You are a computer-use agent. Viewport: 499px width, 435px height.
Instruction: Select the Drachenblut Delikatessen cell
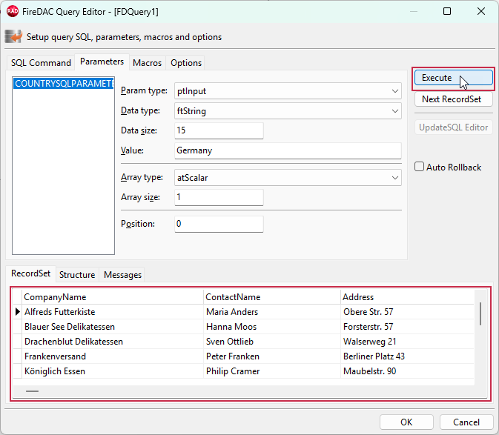pos(113,342)
